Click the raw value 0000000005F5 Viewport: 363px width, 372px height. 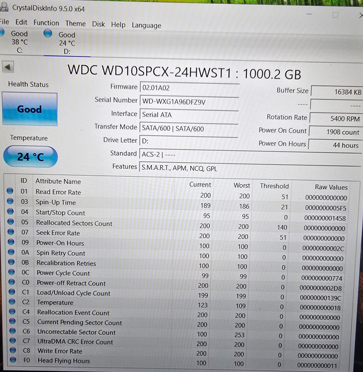pos(326,208)
